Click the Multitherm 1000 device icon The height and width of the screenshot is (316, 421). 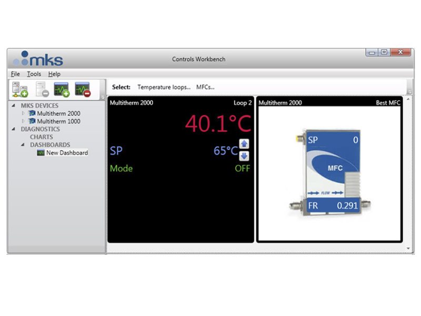pos(33,121)
